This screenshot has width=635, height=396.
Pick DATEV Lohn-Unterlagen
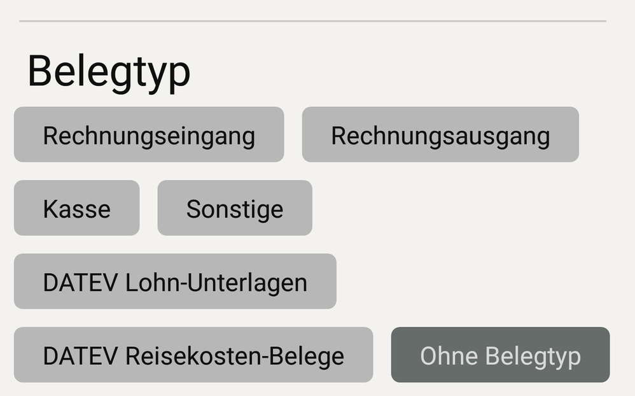[175, 281]
